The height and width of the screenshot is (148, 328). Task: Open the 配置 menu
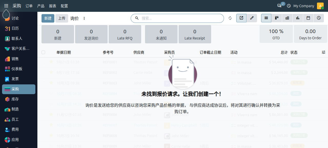(64, 6)
